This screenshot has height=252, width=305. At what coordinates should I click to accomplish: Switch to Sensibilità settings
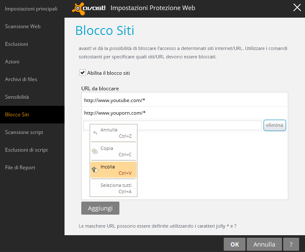coord(17,97)
